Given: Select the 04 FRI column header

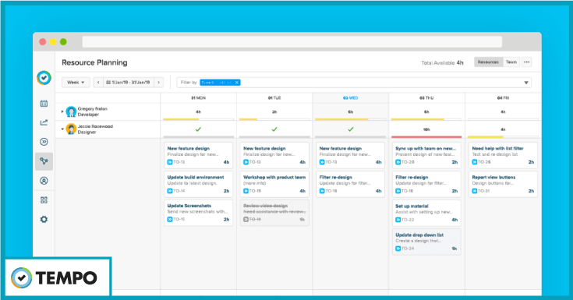Looking at the screenshot, I should pyautogui.click(x=503, y=98).
